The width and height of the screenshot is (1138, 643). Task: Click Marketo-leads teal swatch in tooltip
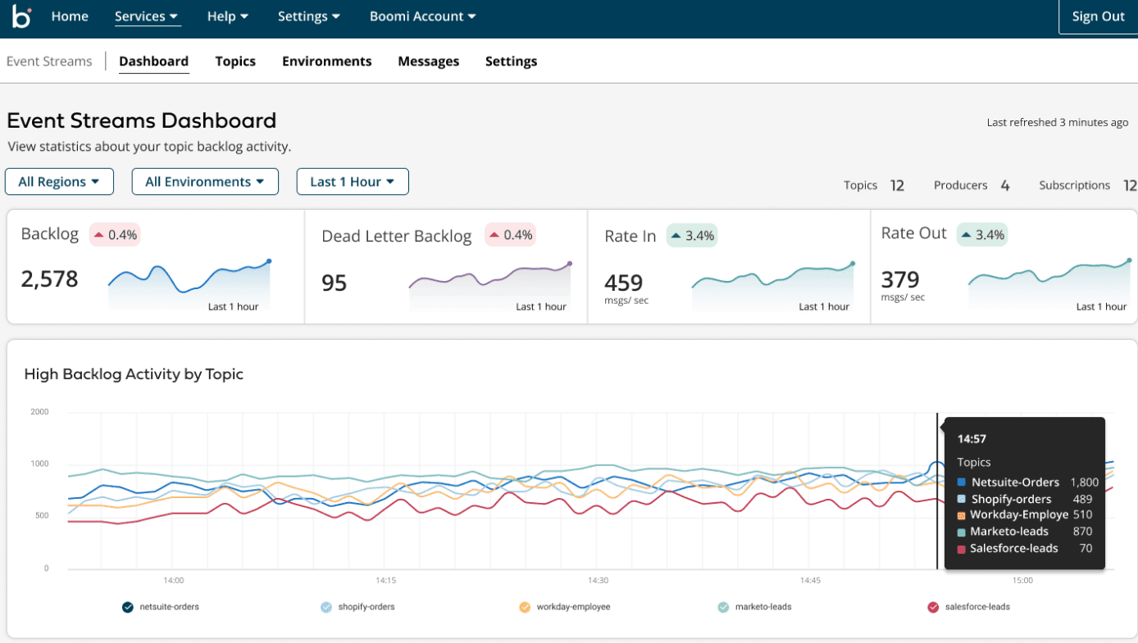click(x=962, y=532)
